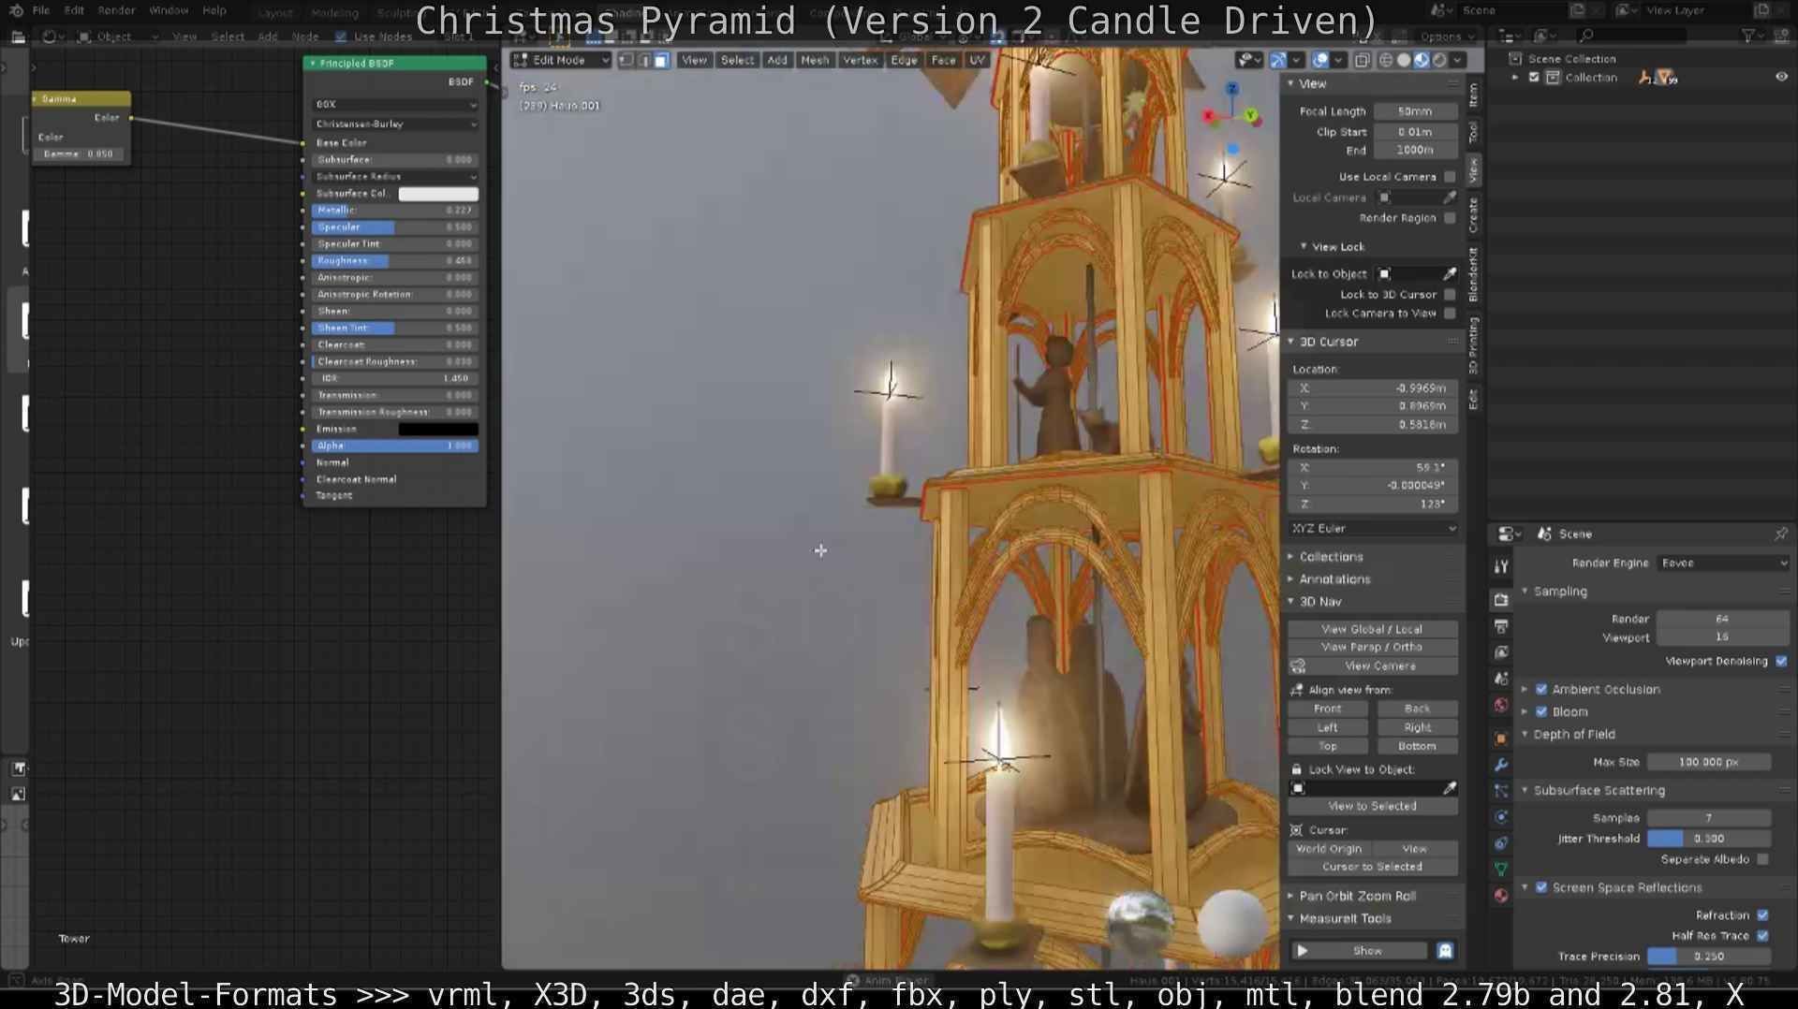
Task: Enable Lock to 3D Cursor checkbox
Action: click(x=1450, y=295)
